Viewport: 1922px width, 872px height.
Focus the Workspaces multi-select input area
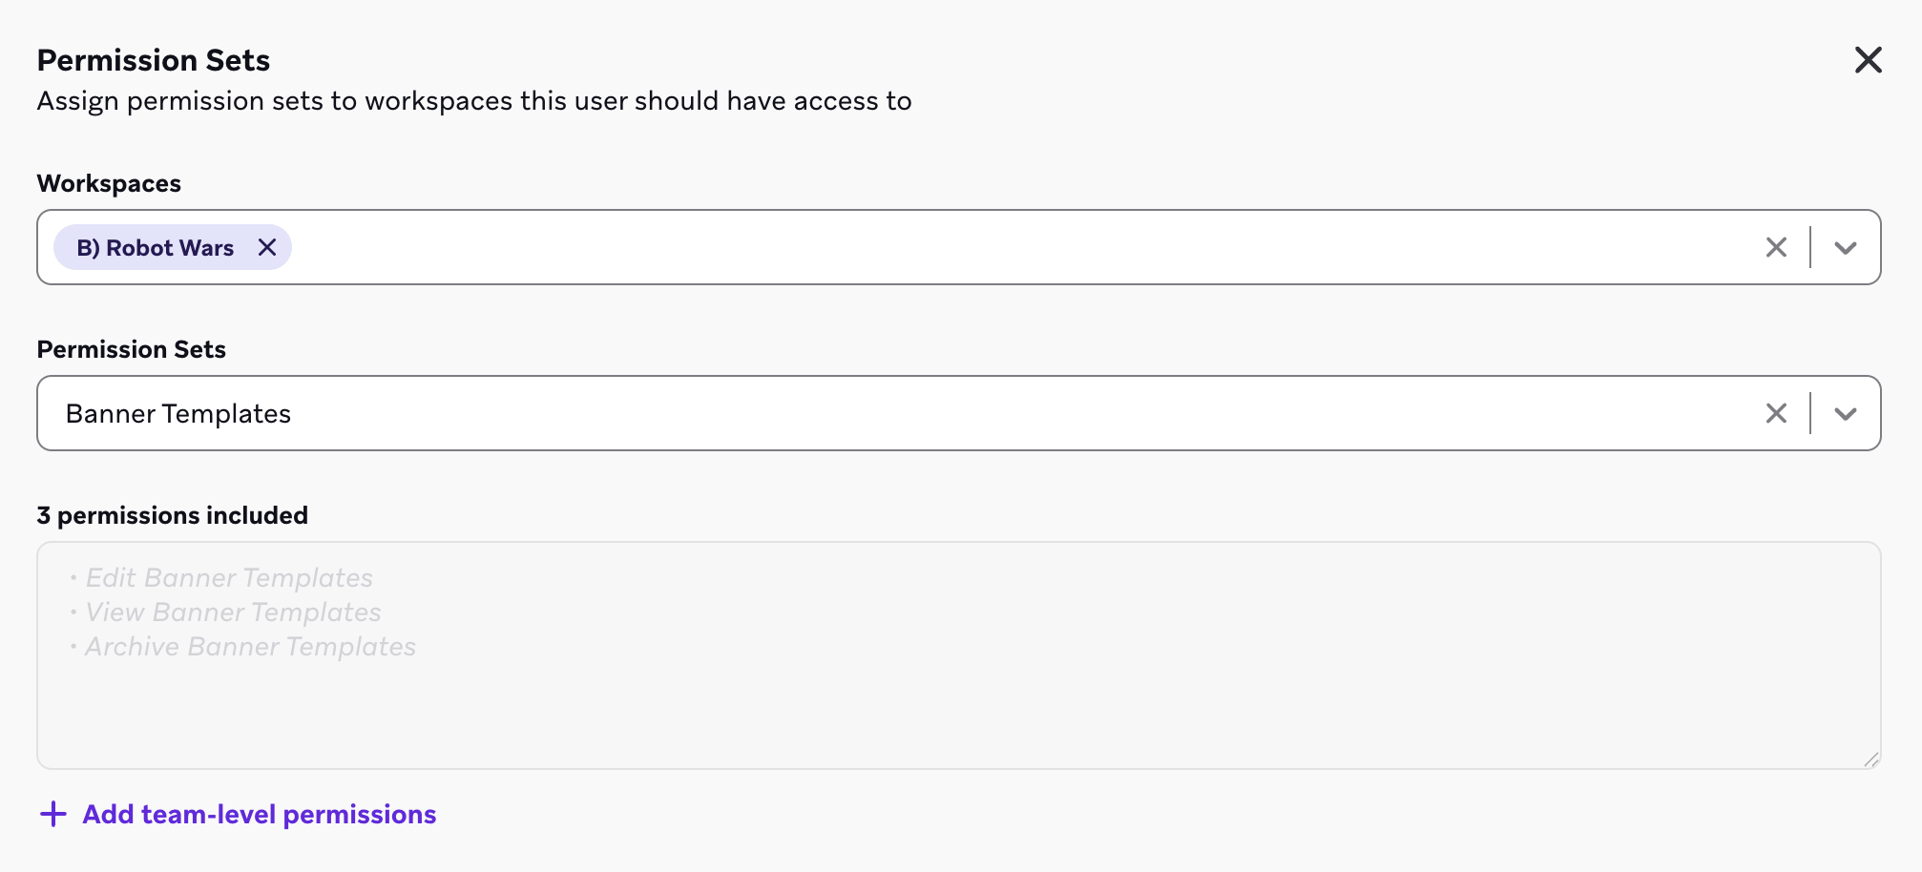coord(954,248)
